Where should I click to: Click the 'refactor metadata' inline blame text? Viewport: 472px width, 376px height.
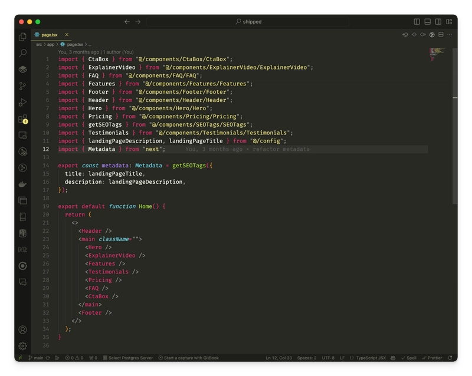pos(281,149)
